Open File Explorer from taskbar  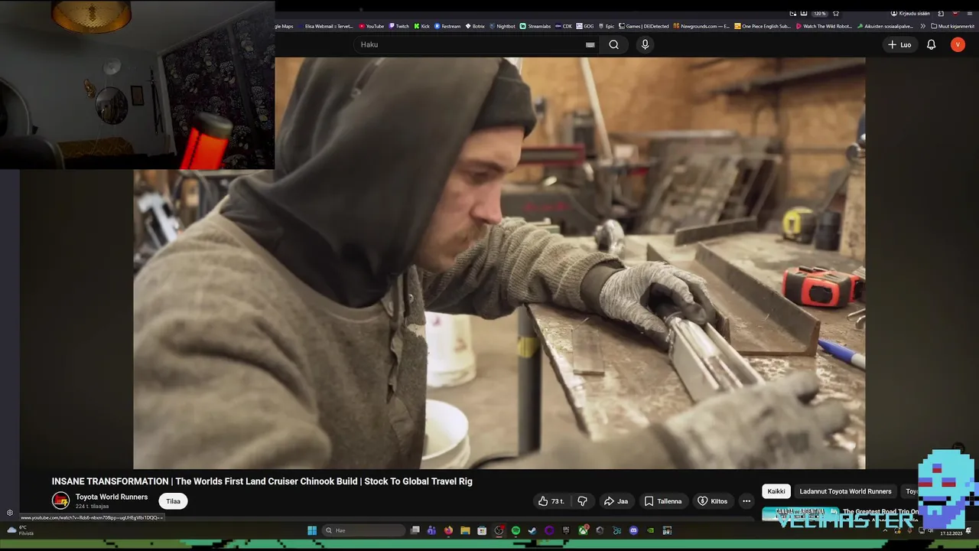(x=465, y=530)
